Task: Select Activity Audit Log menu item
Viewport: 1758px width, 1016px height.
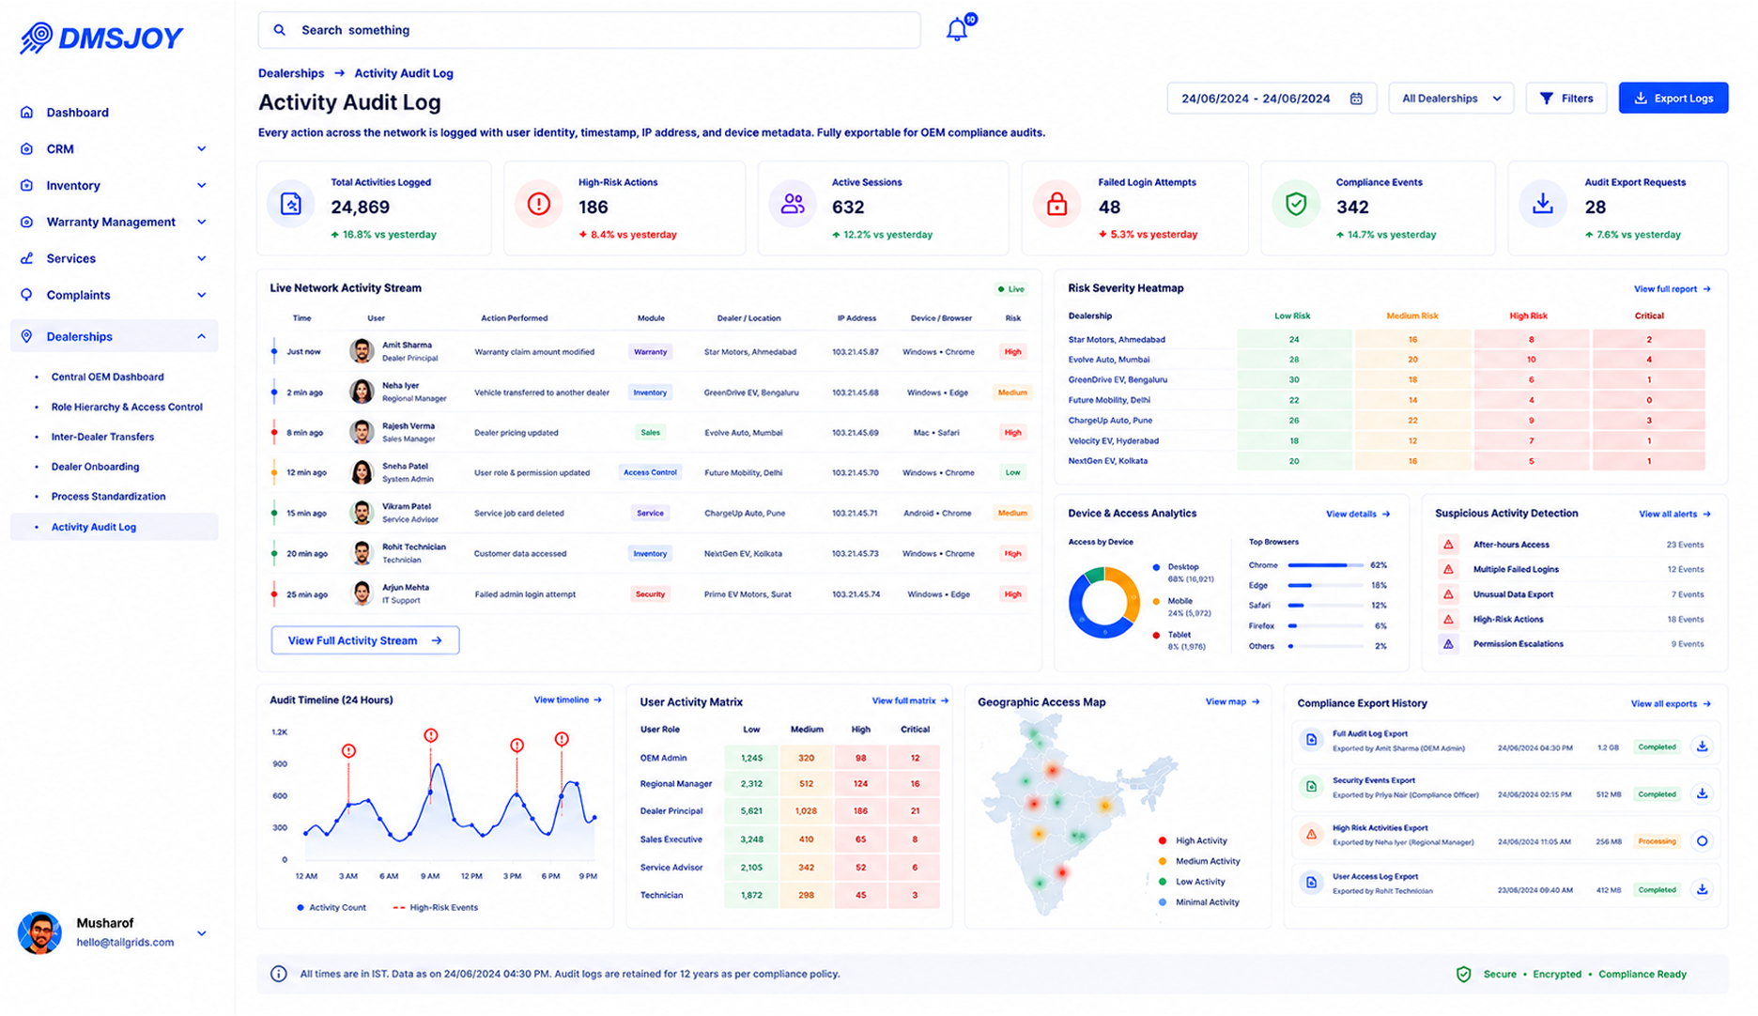Action: pos(114,527)
